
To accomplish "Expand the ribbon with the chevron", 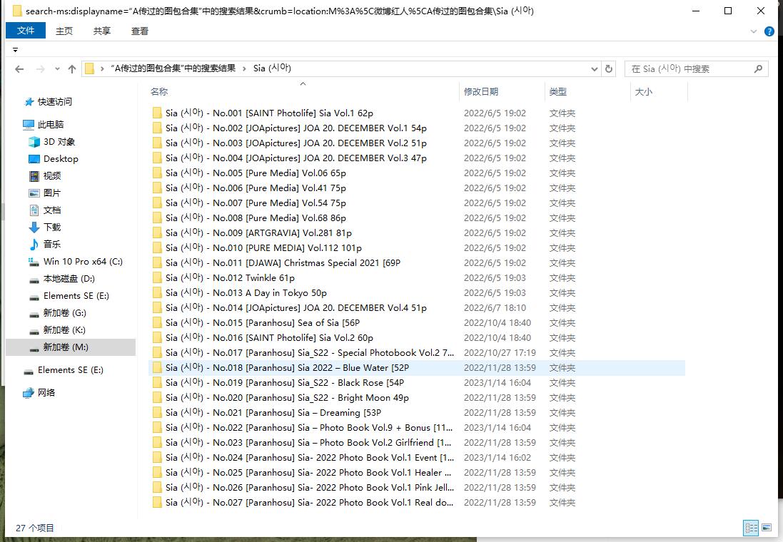I will pos(754,31).
